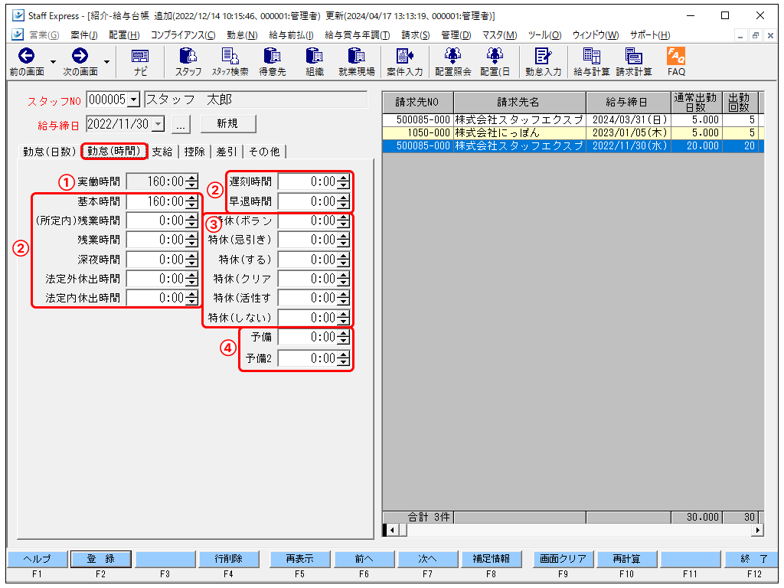Image resolution: width=784 pixels, height=588 pixels.
Task: Switch to the 支給 tab
Action: (162, 152)
